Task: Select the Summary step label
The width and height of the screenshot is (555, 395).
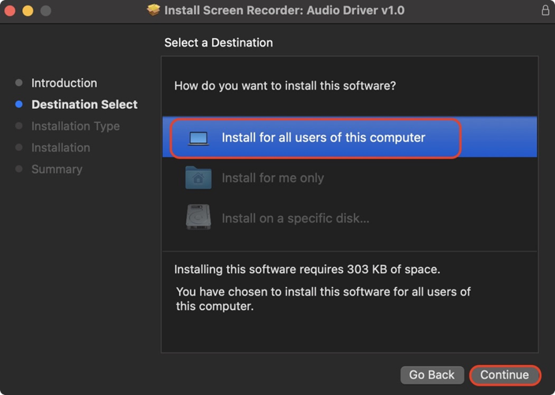Action: (x=57, y=169)
